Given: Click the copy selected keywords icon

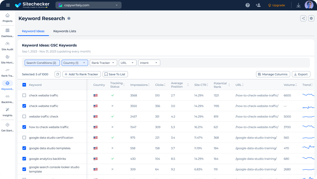Looking at the screenshot, I should 58,74.
